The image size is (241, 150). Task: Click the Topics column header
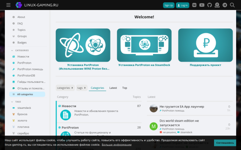click(x=137, y=97)
